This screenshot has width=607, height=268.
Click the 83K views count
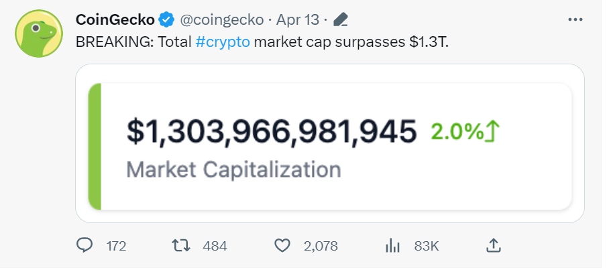pyautogui.click(x=427, y=246)
